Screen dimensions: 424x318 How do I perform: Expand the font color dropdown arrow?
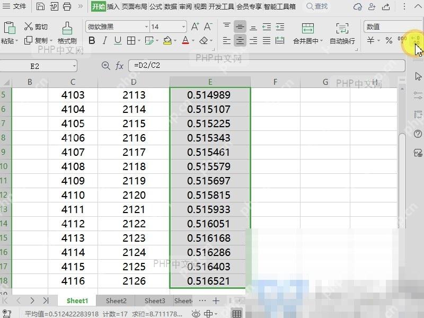(193, 41)
